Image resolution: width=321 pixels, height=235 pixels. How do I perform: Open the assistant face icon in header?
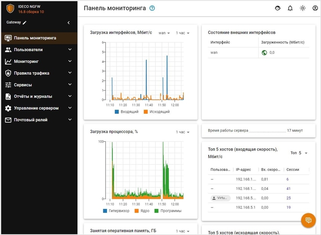click(277, 8)
